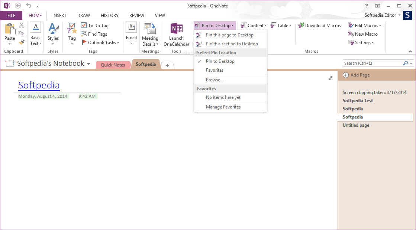Open the Quick Notes section tab
416x230 pixels.
(x=113, y=65)
